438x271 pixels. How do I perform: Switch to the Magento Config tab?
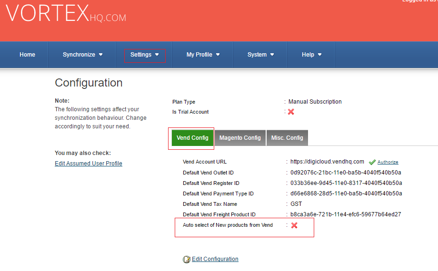tap(240, 138)
